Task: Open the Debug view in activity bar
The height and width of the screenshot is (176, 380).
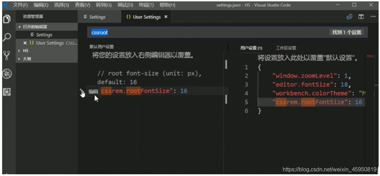Action: [x=7, y=74]
